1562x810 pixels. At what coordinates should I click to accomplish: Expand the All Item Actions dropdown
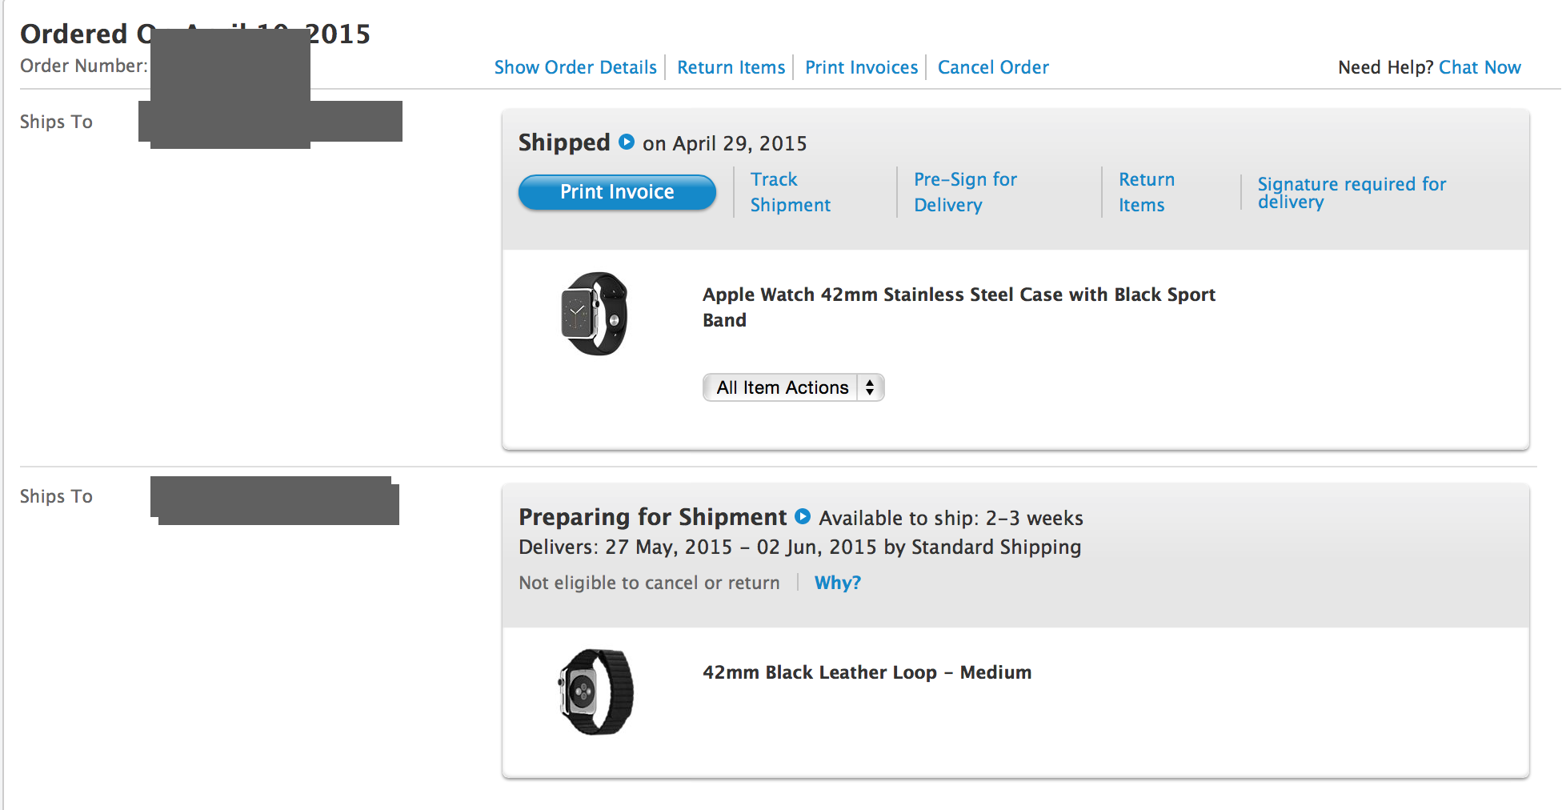click(793, 387)
